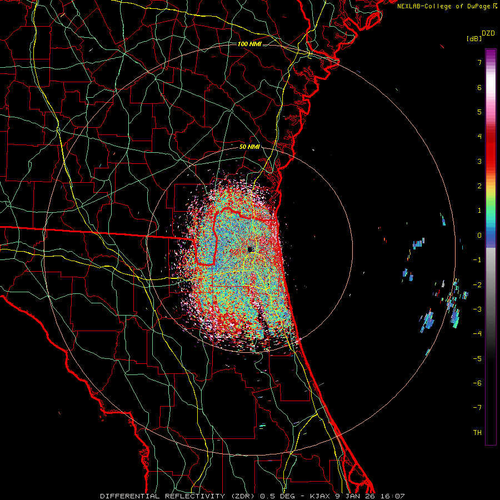Click the NEXLAB-College of DuPage label
The image size is (500, 500).
click(x=443, y=6)
